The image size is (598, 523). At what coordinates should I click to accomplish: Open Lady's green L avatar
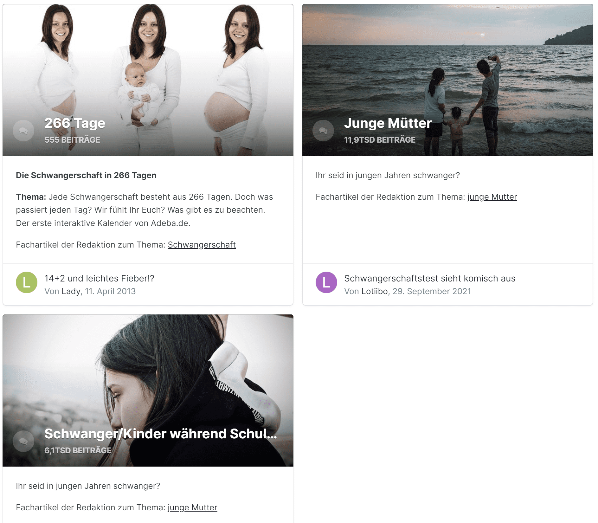pos(27,282)
